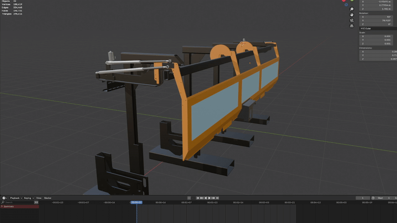Click the Dimensions Y field
Screen dimensions: 397x223
[x=378, y=56]
